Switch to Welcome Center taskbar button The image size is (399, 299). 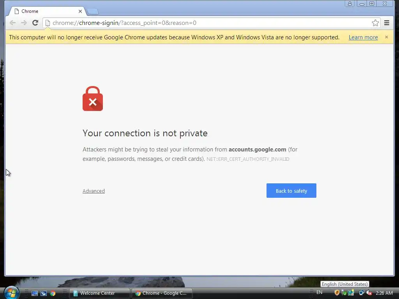tap(99, 293)
